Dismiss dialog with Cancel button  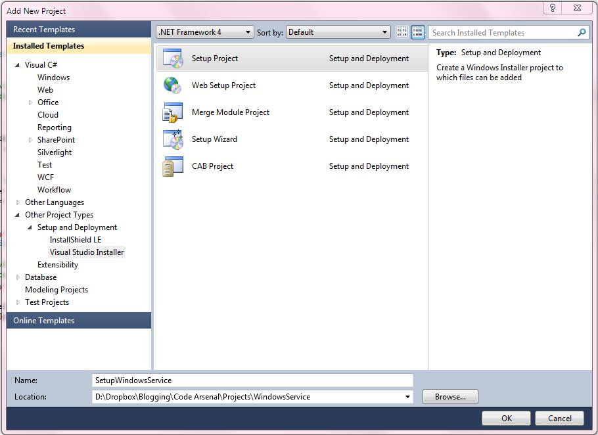coord(559,418)
